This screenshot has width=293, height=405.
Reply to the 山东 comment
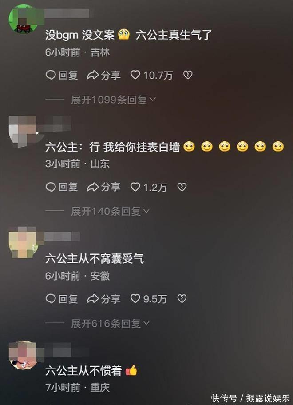(62, 187)
